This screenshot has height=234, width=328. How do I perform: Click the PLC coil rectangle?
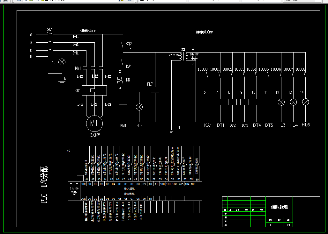click(155, 90)
